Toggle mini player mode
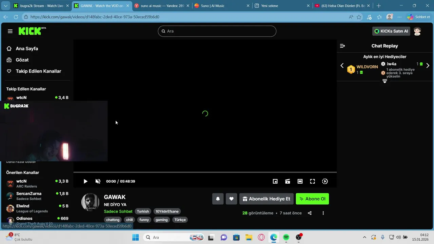This screenshot has width=434, height=244. point(275,181)
